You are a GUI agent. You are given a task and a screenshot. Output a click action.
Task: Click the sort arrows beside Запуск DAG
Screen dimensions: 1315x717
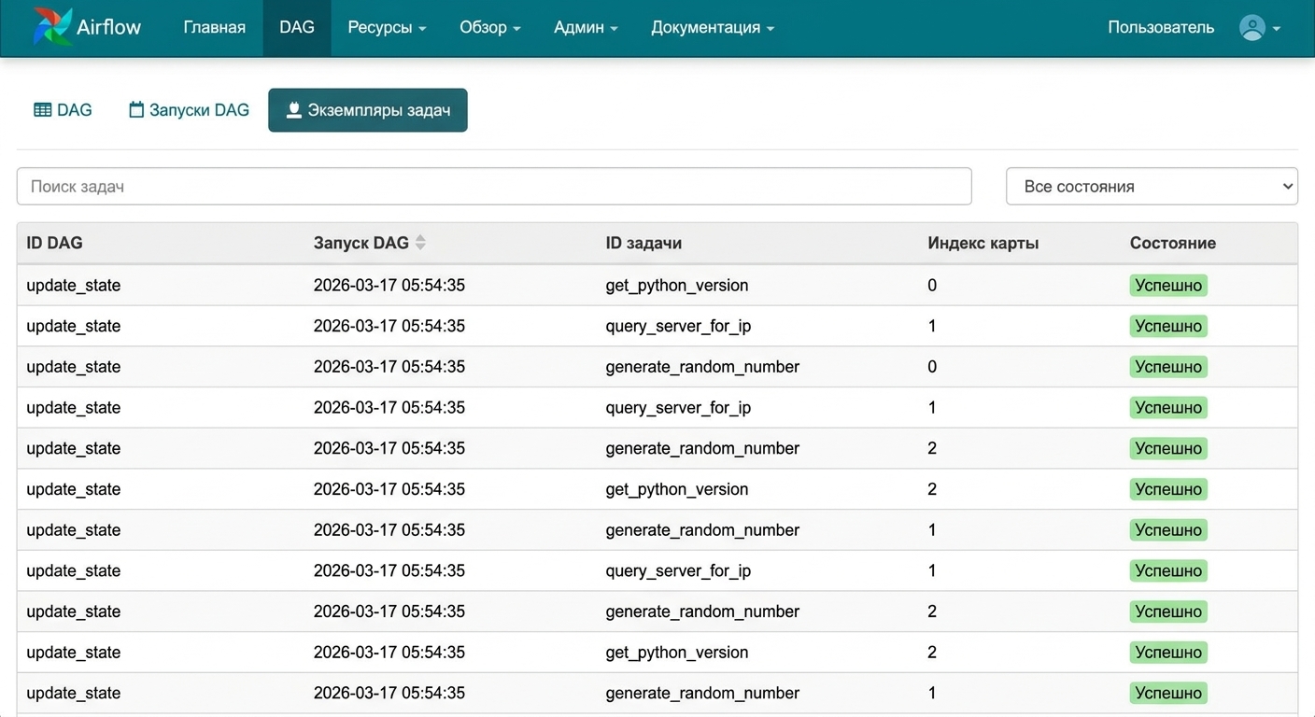(x=420, y=243)
